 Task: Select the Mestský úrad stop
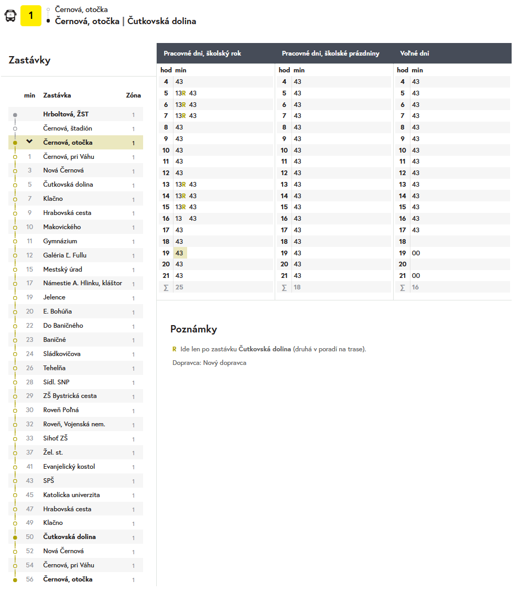[x=62, y=270]
